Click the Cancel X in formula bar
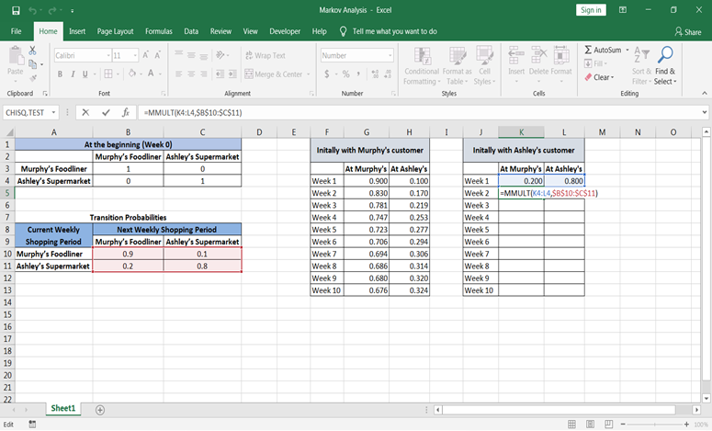Viewport: 712px width, 431px height. point(85,113)
